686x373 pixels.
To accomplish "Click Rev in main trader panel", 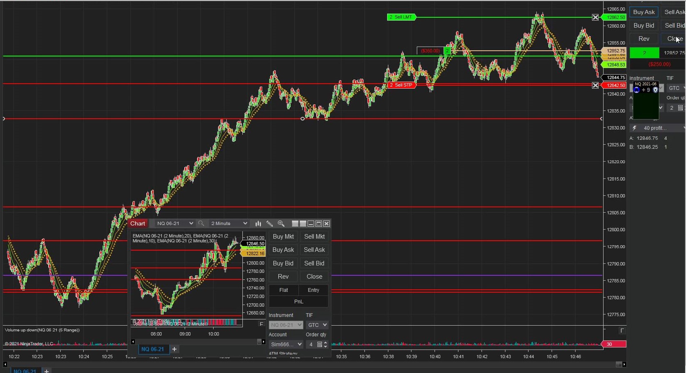I will click(x=644, y=39).
